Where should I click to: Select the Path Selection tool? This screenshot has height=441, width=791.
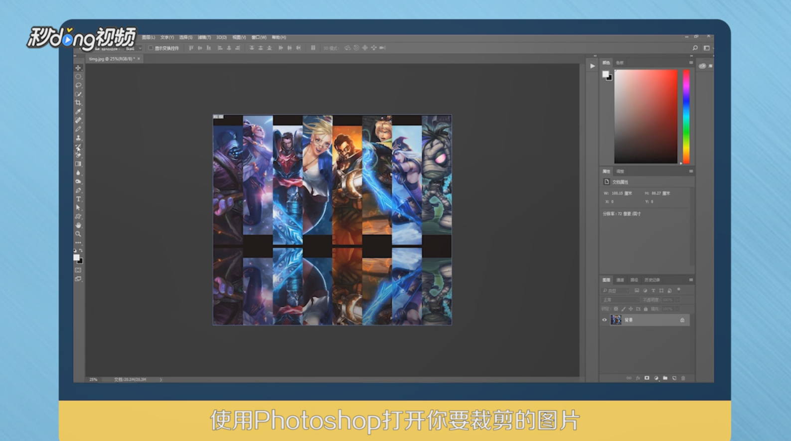point(78,208)
